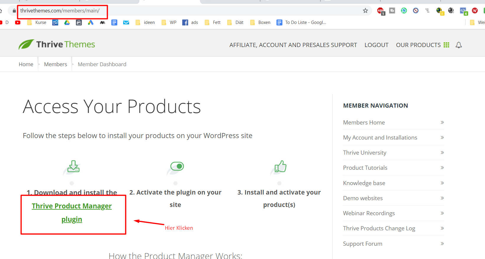Open the Kurse bookmarks folder
Image resolution: width=485 pixels, height=259 pixels.
tap(37, 22)
